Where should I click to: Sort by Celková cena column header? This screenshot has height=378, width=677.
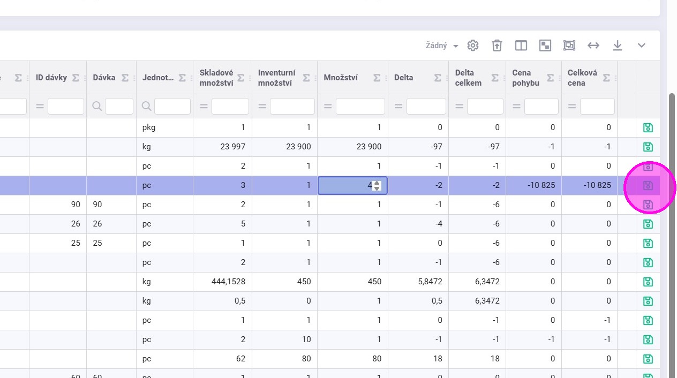(x=582, y=78)
